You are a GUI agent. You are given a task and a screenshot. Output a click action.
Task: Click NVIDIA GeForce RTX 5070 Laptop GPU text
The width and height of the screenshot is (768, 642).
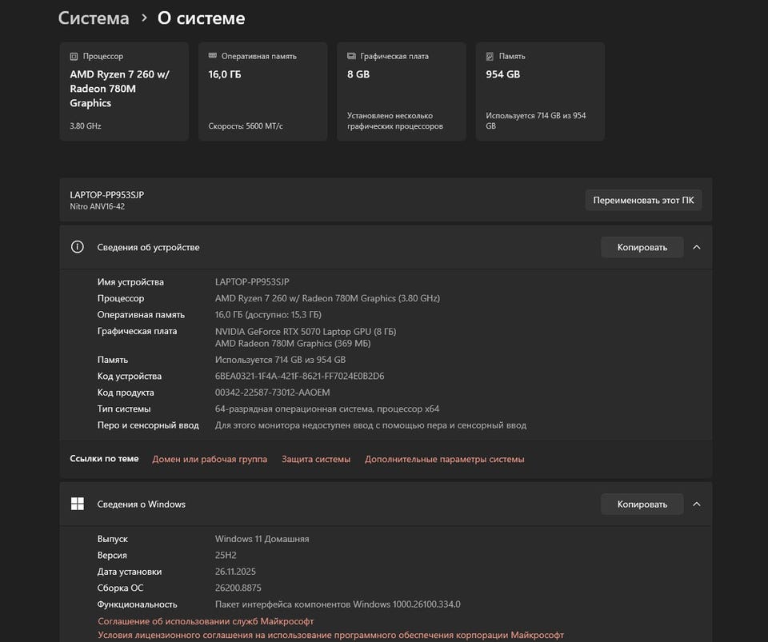click(306, 331)
